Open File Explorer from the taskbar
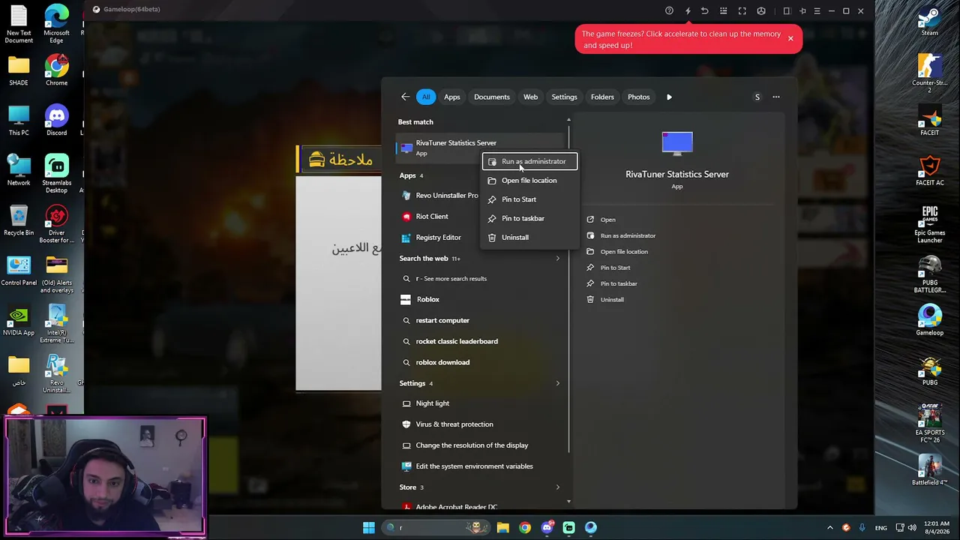Image resolution: width=960 pixels, height=540 pixels. (502, 527)
